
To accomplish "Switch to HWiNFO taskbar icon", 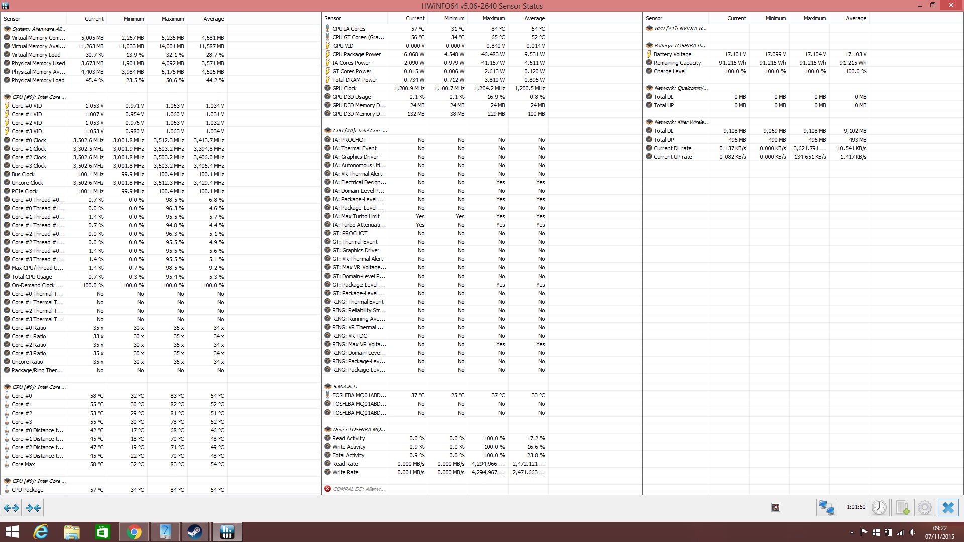I will tap(227, 532).
